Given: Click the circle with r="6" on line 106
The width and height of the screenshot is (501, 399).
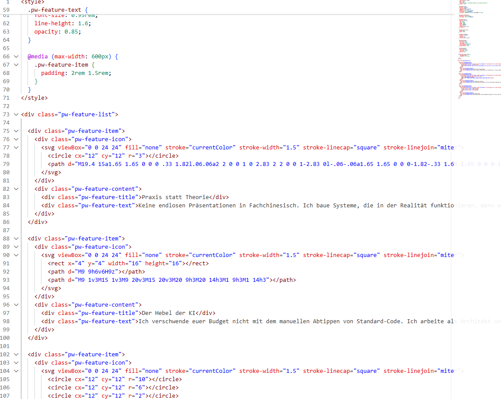Looking at the screenshot, I should pyautogui.click(x=113, y=388).
